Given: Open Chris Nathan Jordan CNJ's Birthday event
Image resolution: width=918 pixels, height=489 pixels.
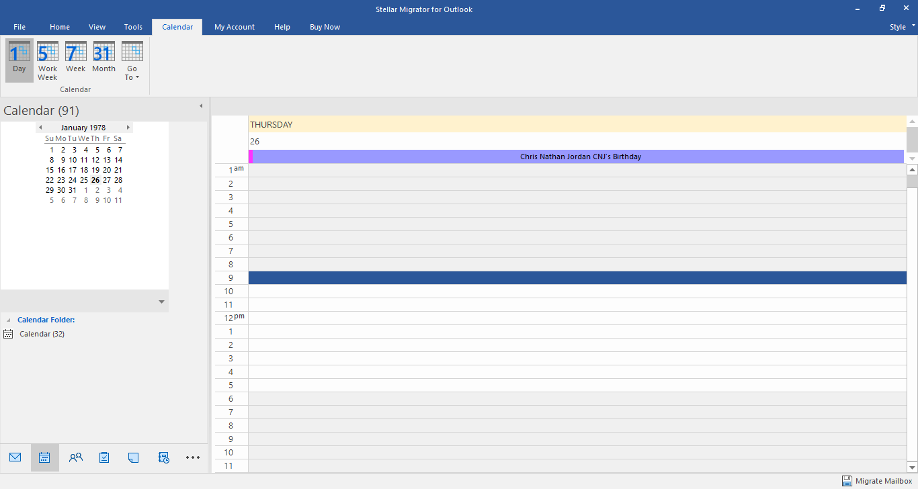Looking at the screenshot, I should click(577, 157).
